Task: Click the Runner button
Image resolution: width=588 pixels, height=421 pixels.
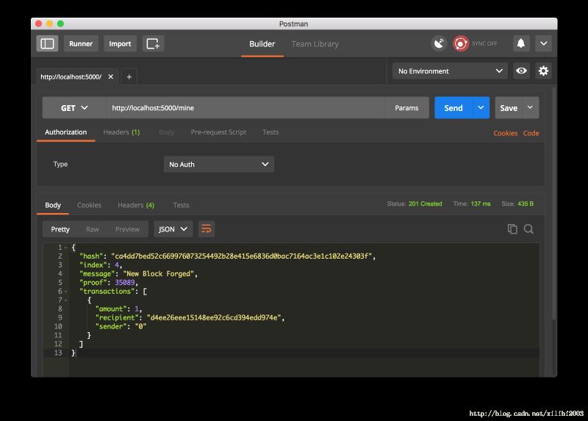Action: [81, 43]
